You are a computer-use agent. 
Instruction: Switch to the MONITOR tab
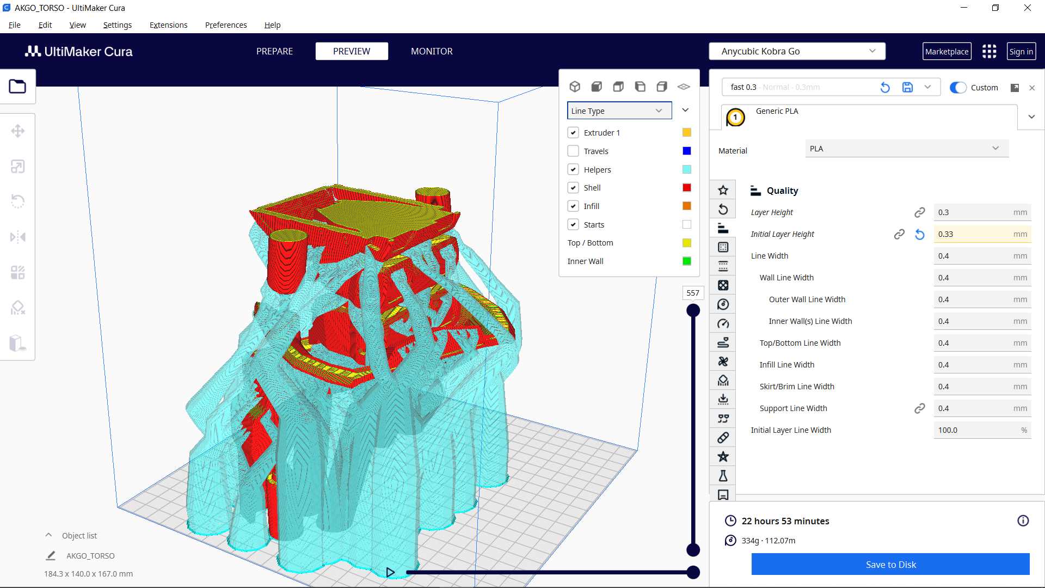point(432,51)
